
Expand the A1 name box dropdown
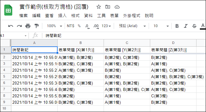click(25, 36)
